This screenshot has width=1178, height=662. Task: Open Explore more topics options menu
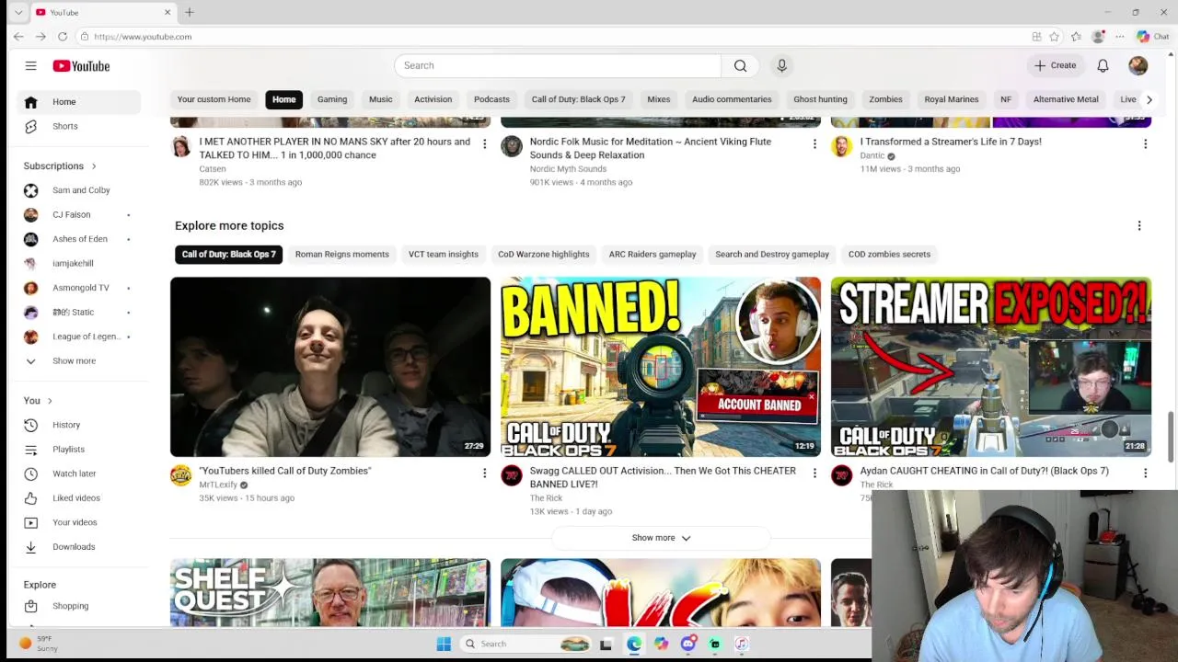tap(1138, 225)
